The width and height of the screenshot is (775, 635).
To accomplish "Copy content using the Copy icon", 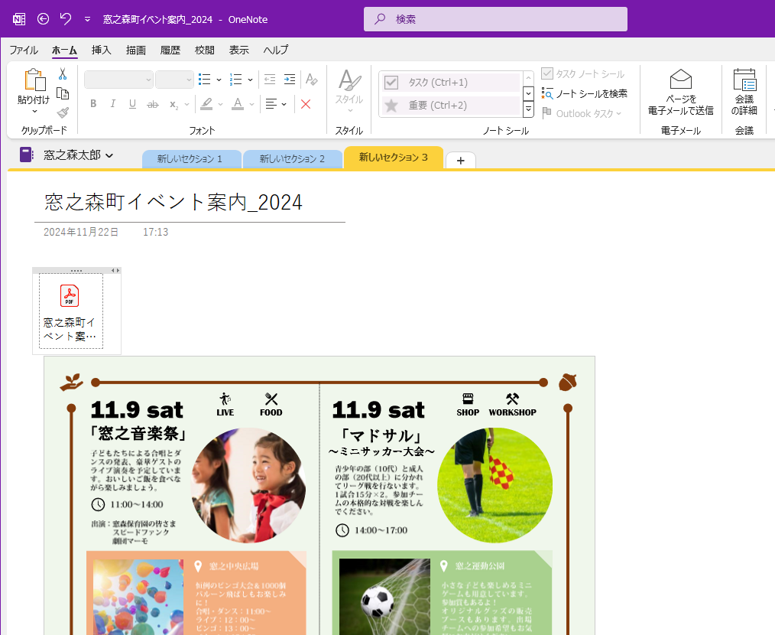I will coord(64,93).
